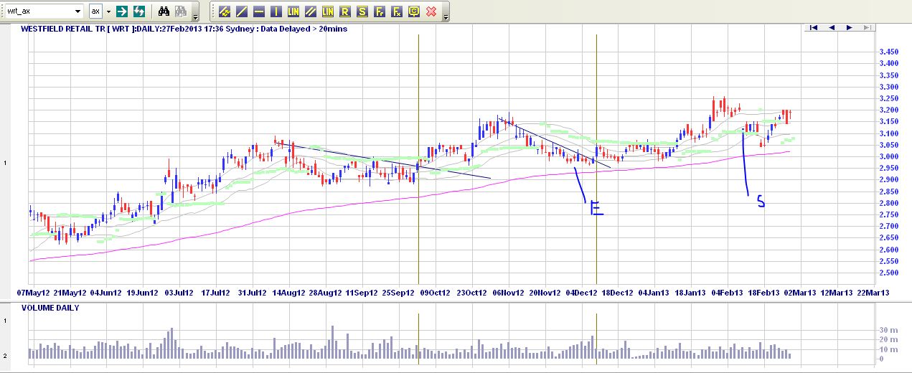912x373 pixels.
Task: Select the vertical line tool
Action: pos(276,11)
